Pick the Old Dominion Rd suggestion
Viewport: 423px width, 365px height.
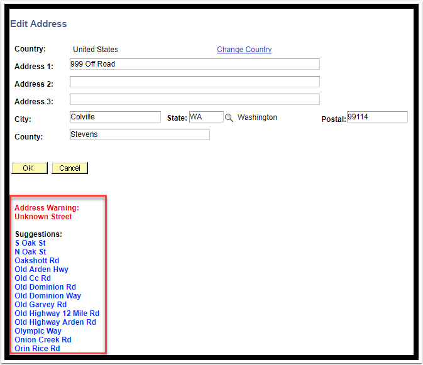[45, 287]
